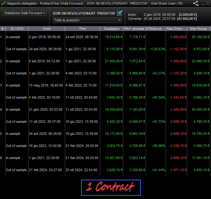Click efficiency value +91,70%
Screen dimensions: 211x199
159,122
